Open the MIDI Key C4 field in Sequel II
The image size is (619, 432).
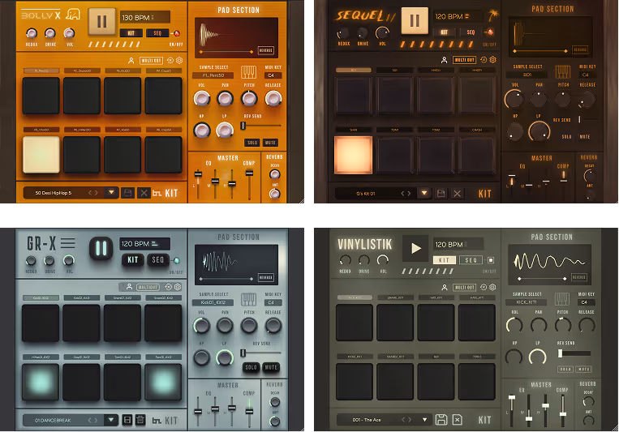click(x=586, y=75)
